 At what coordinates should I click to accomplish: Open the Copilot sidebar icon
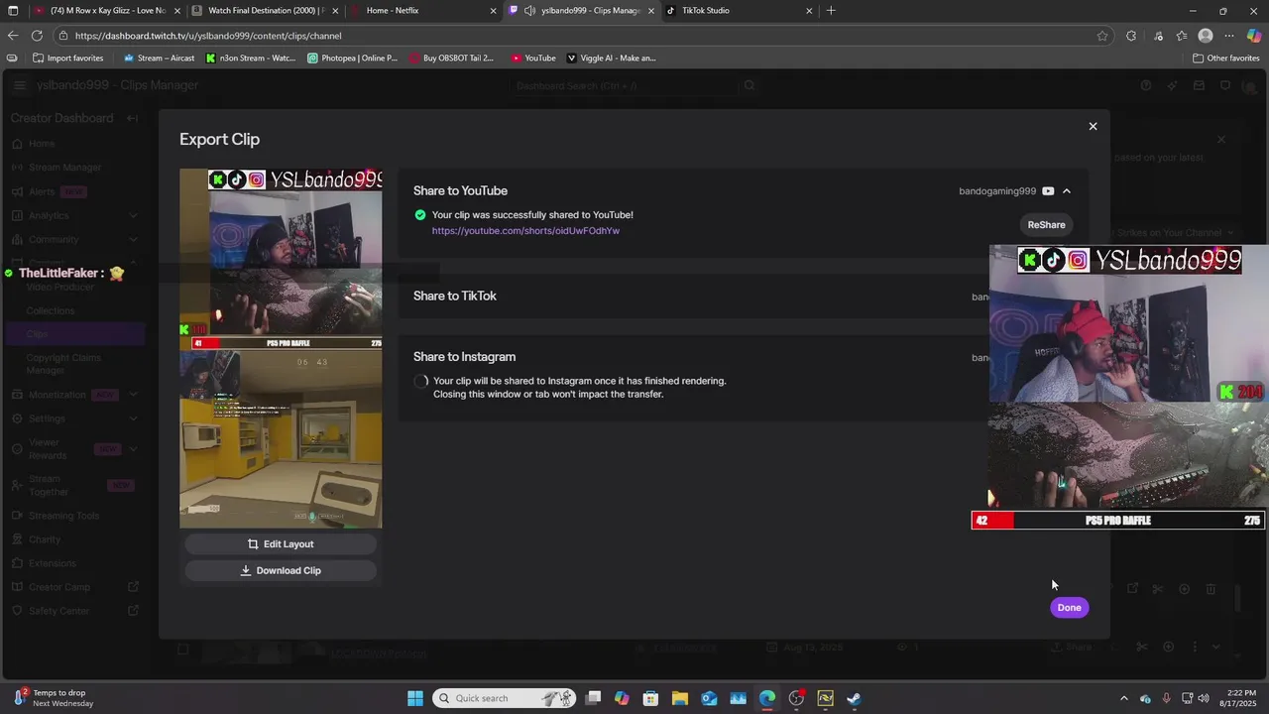(1254, 36)
